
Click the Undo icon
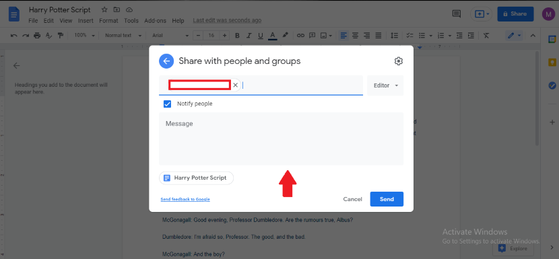13,35
